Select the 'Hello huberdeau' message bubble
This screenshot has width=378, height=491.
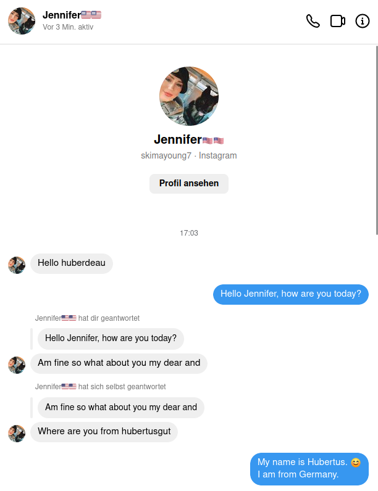pos(72,263)
